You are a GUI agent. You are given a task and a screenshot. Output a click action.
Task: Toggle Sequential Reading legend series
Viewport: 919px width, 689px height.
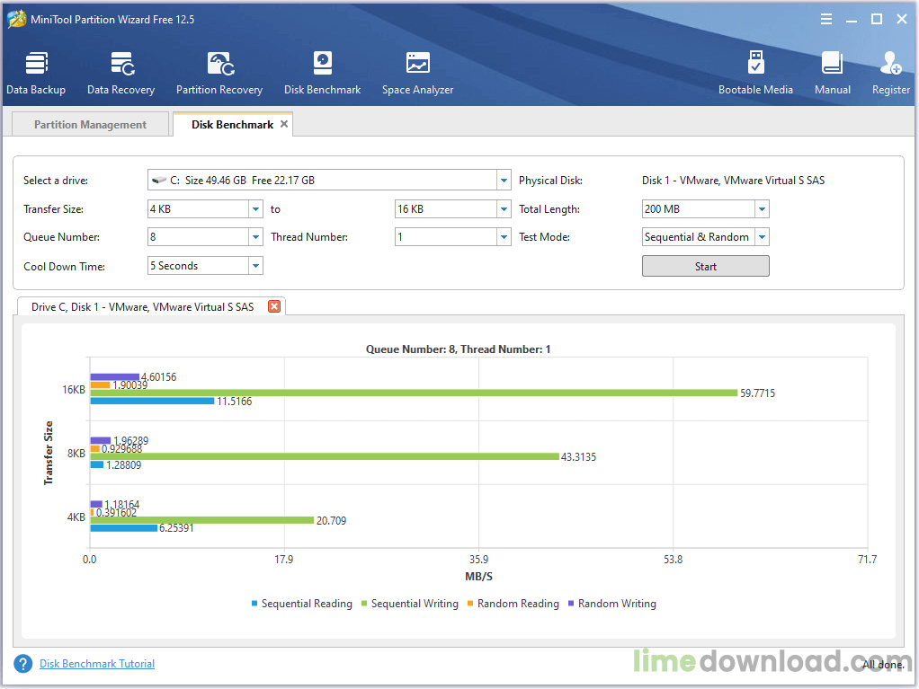point(301,604)
